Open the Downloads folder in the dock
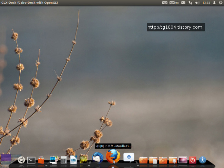Screen dimensions: 224x168 173,160
